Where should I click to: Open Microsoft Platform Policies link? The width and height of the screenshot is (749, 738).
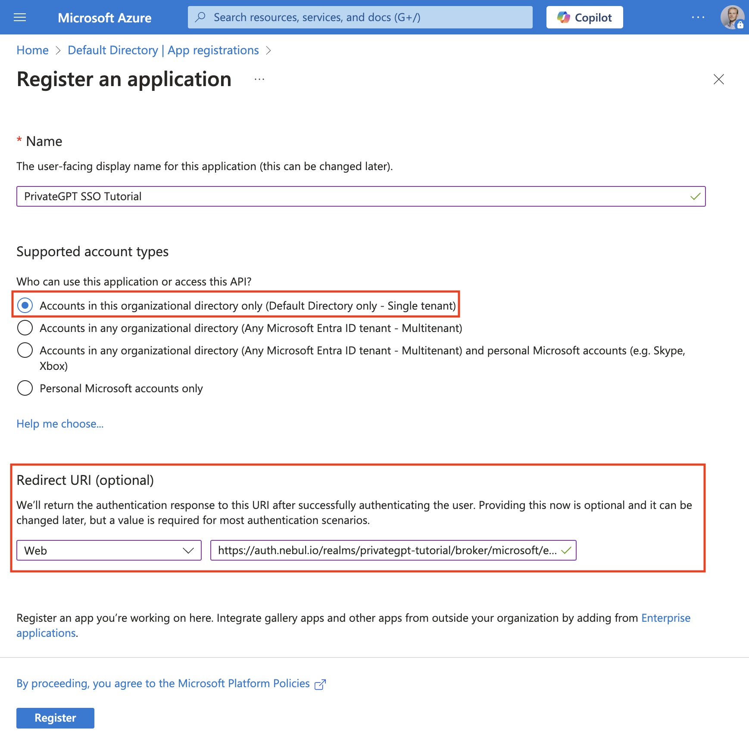pyautogui.click(x=163, y=683)
